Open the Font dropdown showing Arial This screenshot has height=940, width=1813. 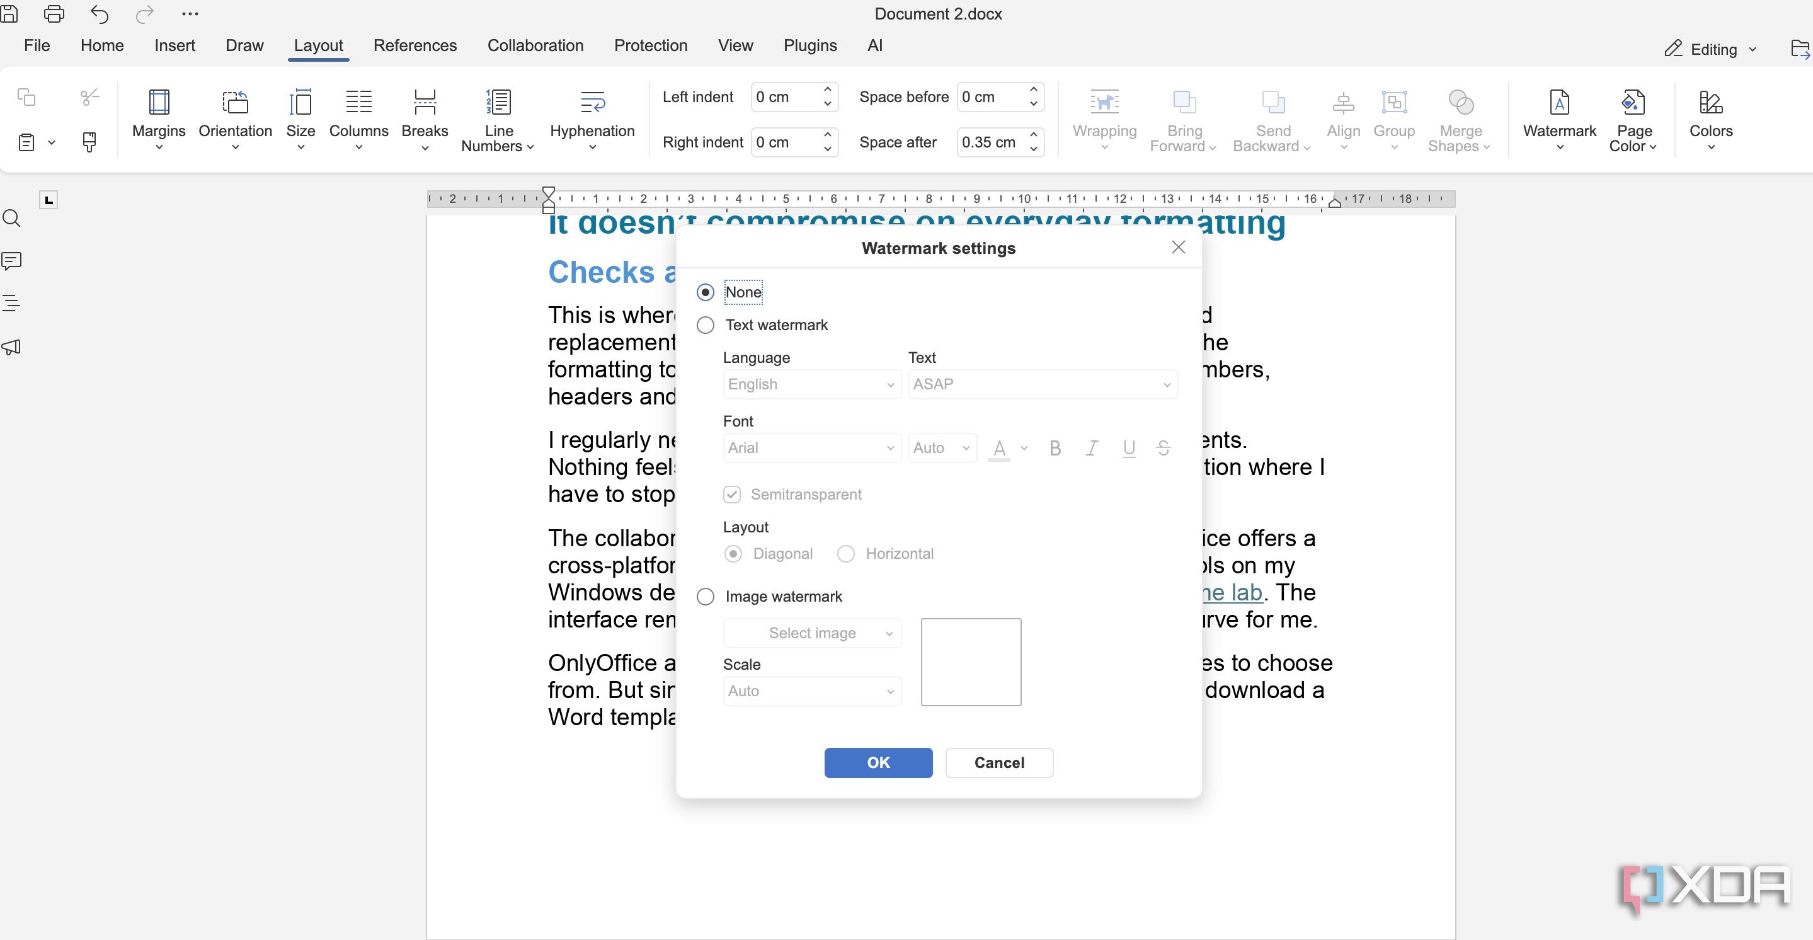[812, 448]
